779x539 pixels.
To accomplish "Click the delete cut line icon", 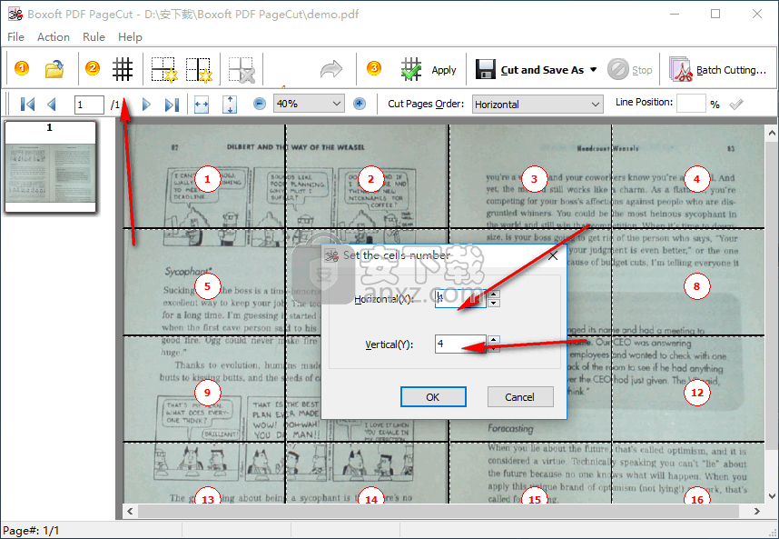I will point(242,69).
